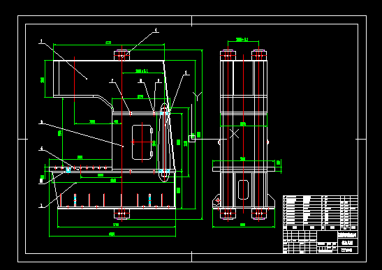The height and width of the screenshot is (270, 382).
Task: Select the surface roughness symbol between the views
Action: [x=198, y=96]
